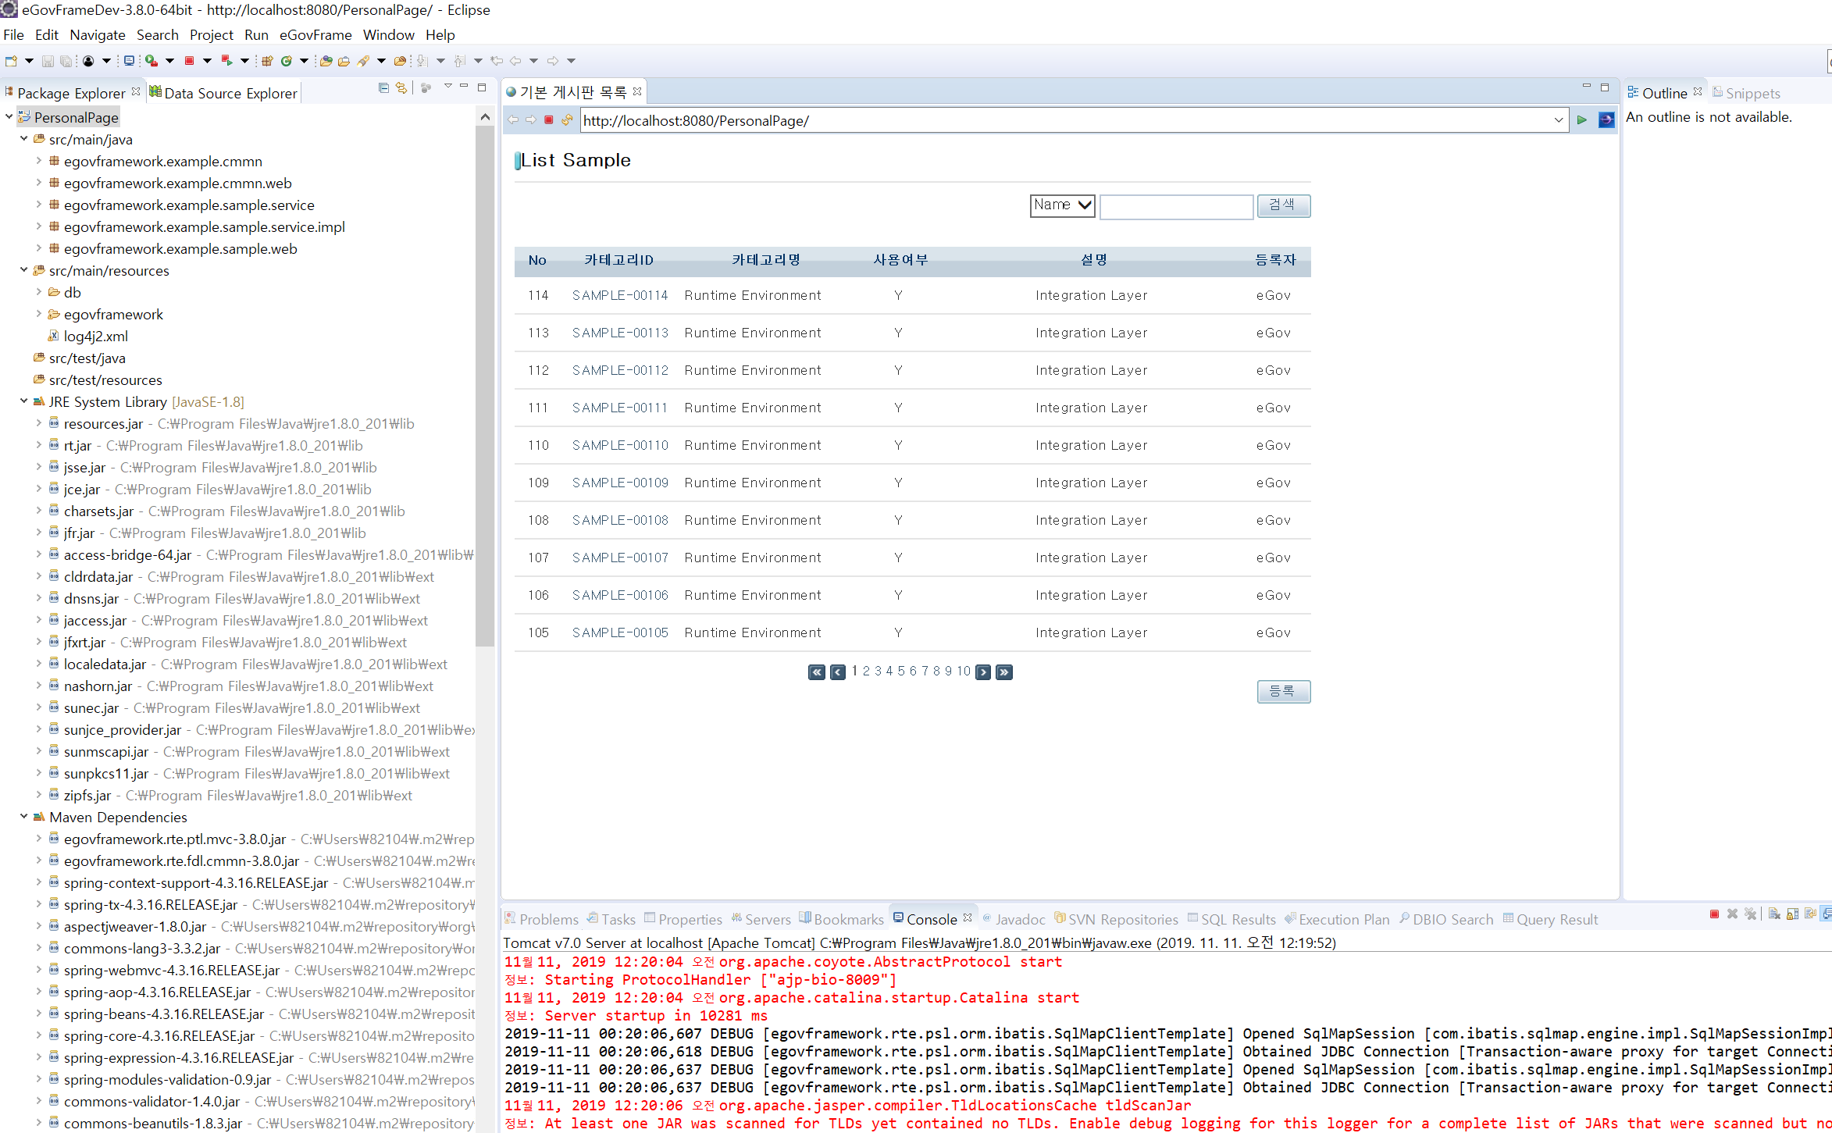Click the 검색 search button
Viewport: 1832px width, 1133px height.
click(x=1283, y=205)
